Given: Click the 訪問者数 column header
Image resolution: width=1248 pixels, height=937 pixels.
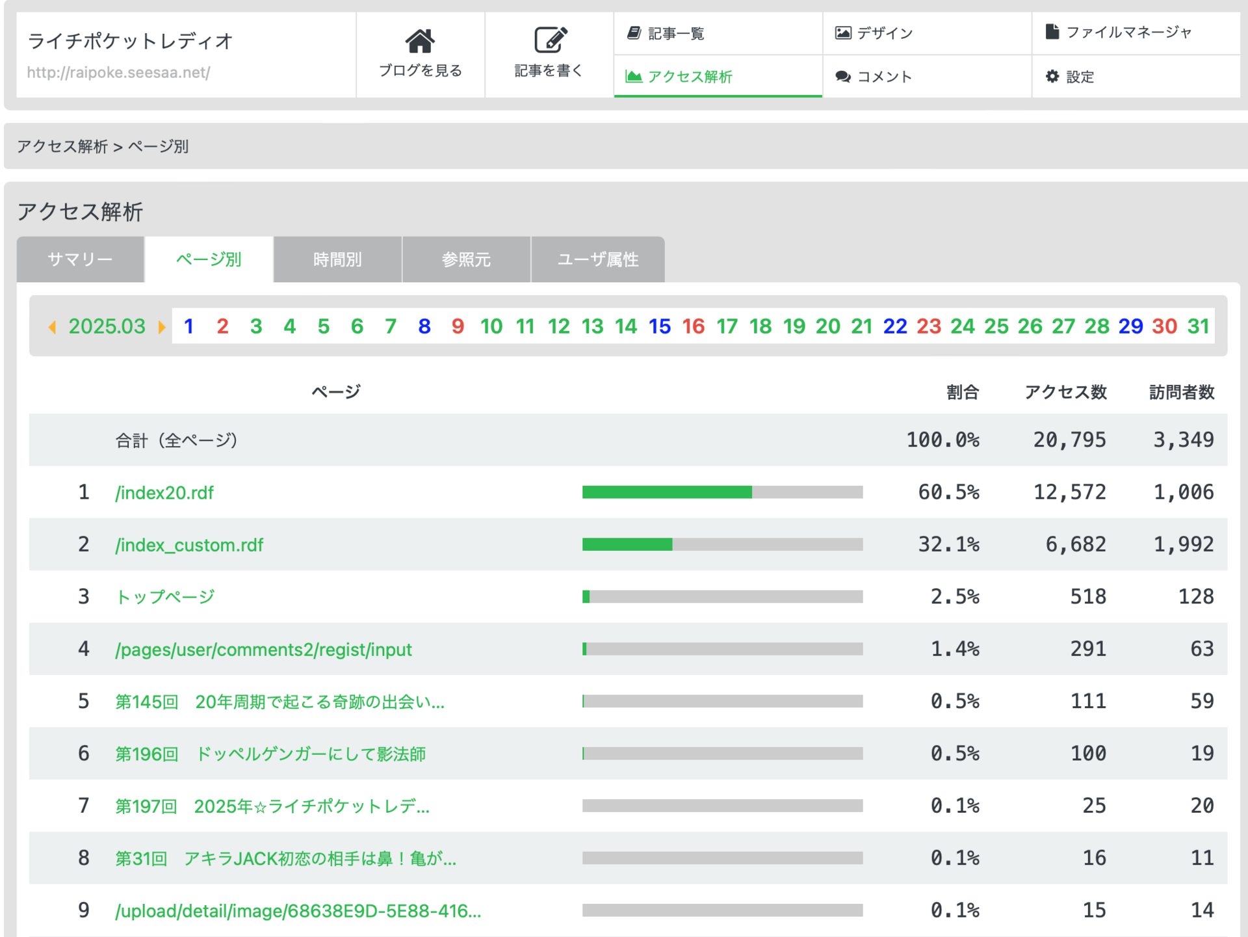Looking at the screenshot, I should pos(1182,392).
